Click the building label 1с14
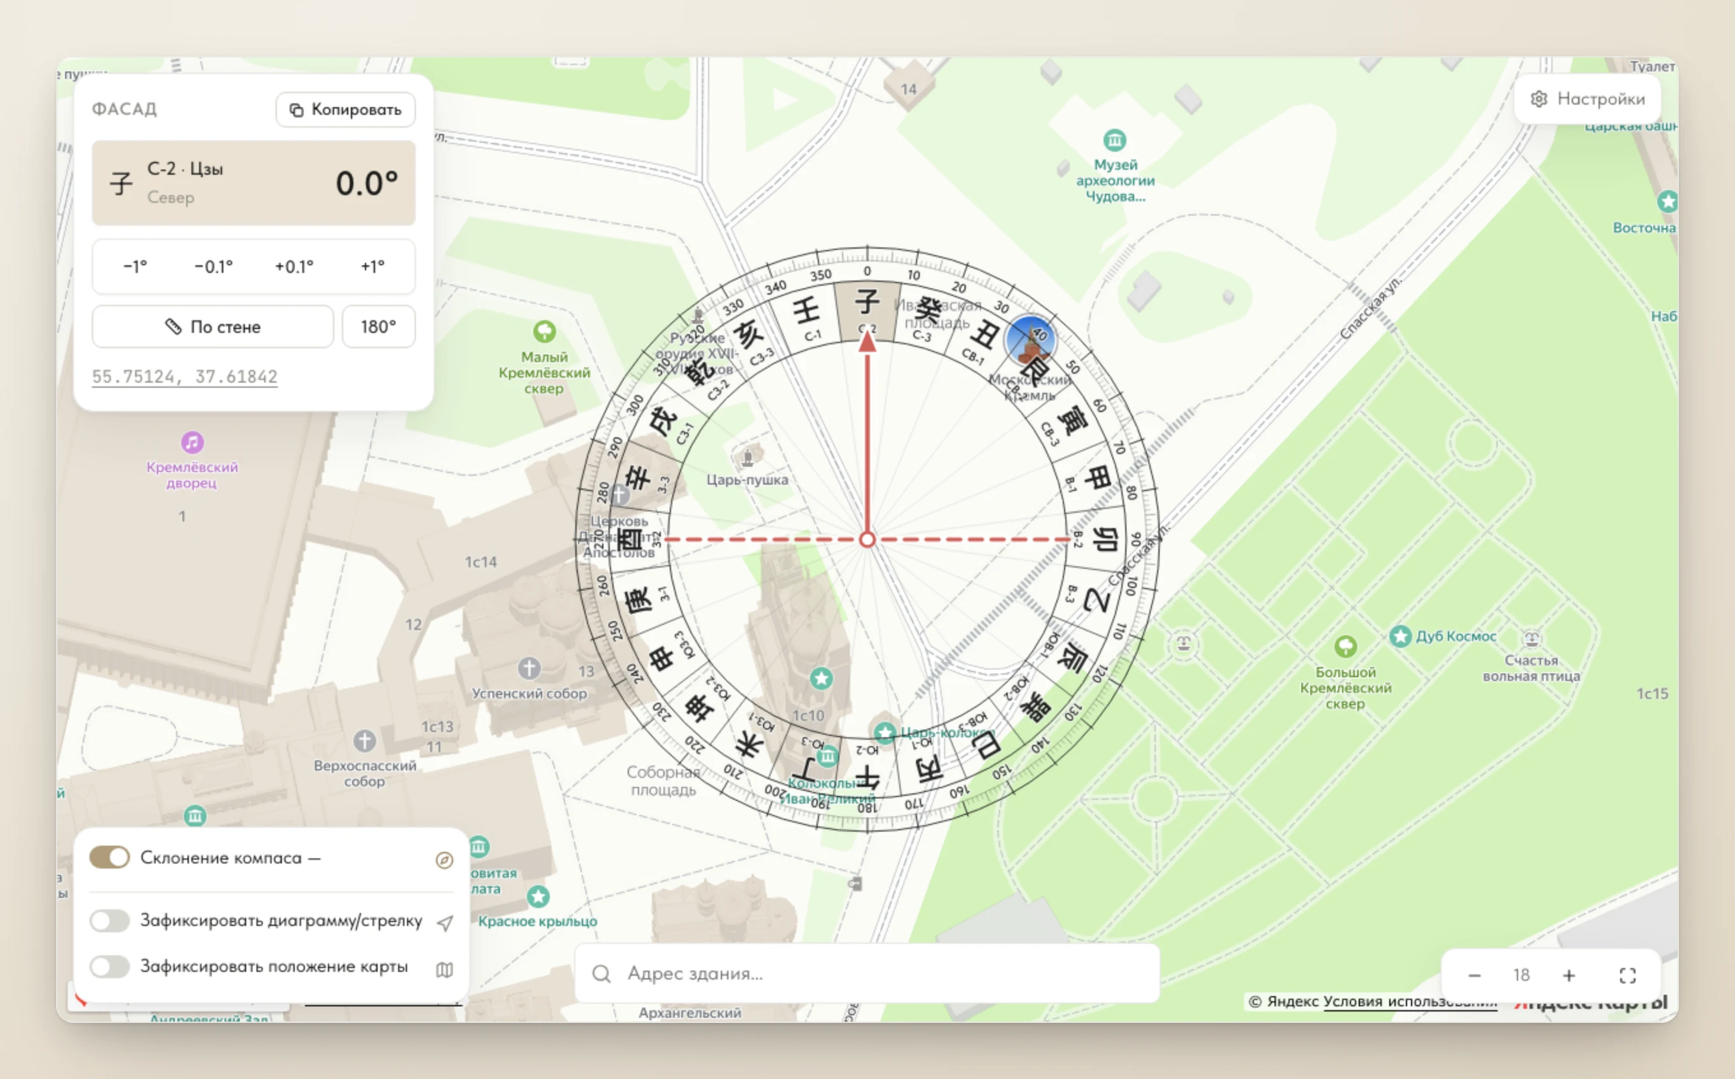The image size is (1735, 1079). tap(480, 562)
